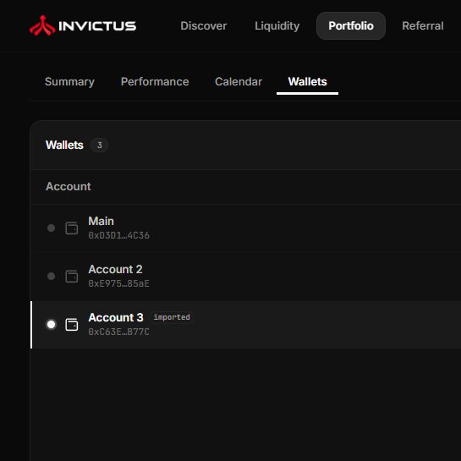Click the Account 2 name
The width and height of the screenshot is (461, 461).
coord(115,269)
